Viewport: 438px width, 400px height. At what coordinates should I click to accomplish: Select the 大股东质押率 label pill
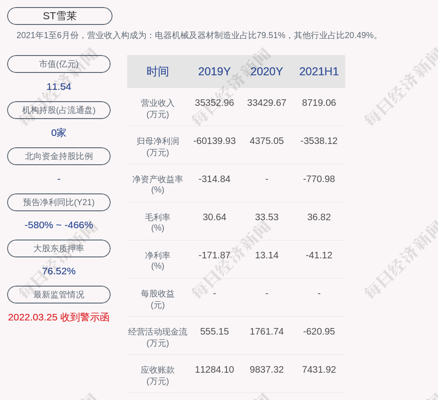(59, 248)
